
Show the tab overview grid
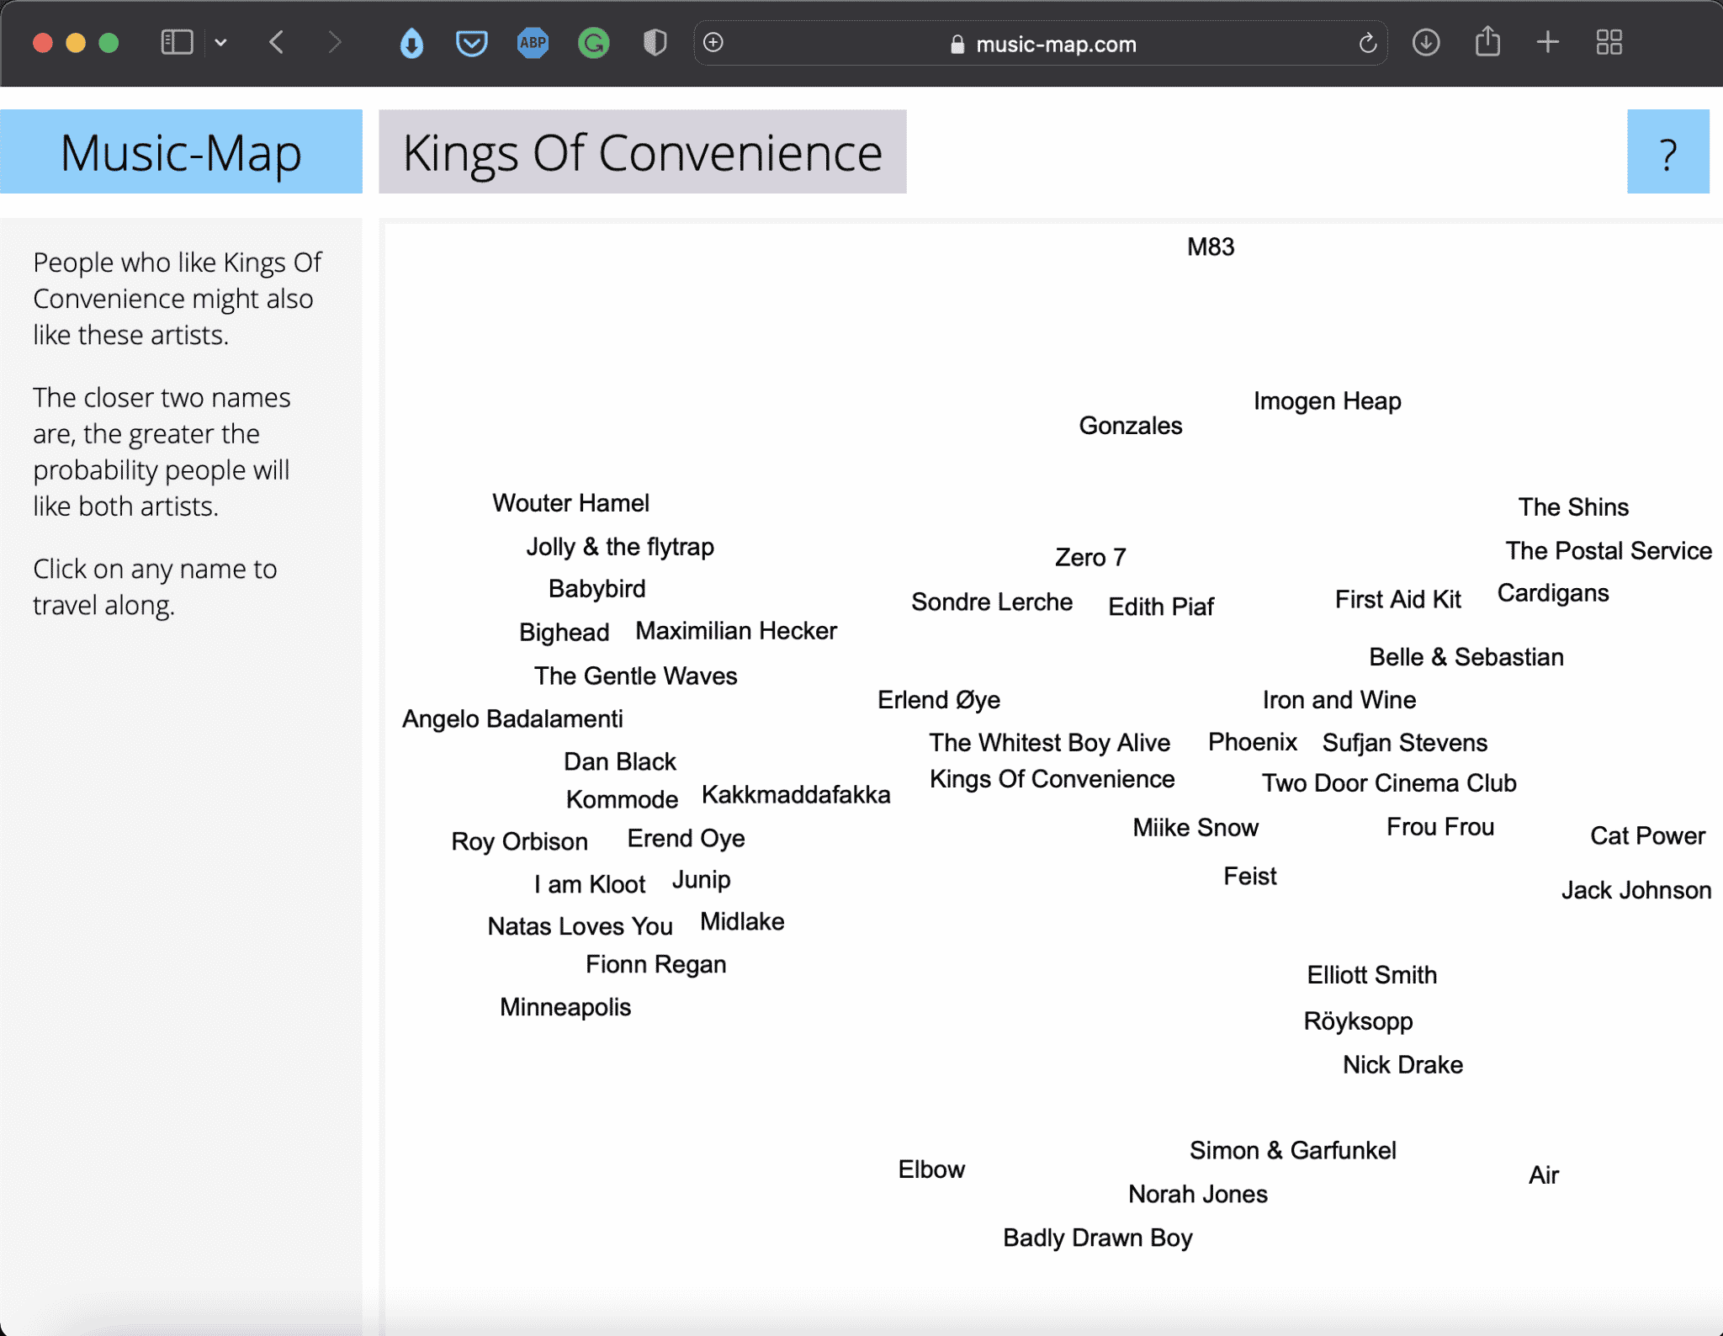tap(1609, 42)
